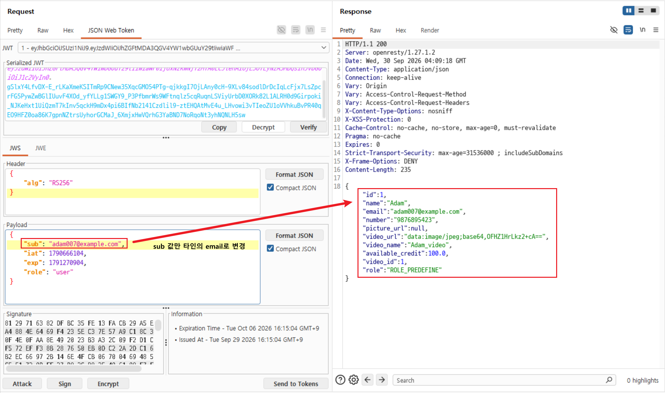Viewport: 665px width, 393px height.
Task: Open help question mark icon
Action: 340,380
